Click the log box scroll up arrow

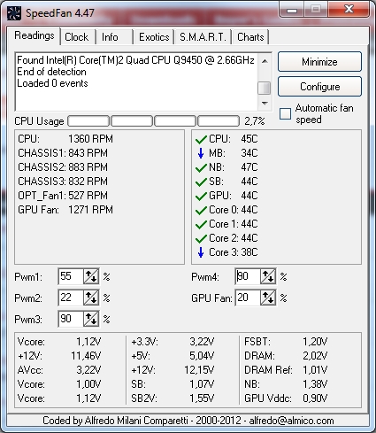tap(265, 61)
